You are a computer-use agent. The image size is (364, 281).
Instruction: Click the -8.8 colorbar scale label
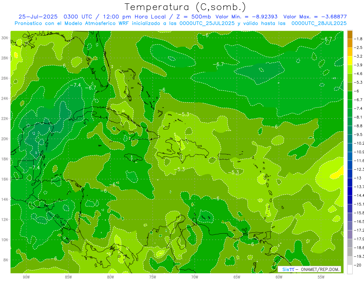358,126
